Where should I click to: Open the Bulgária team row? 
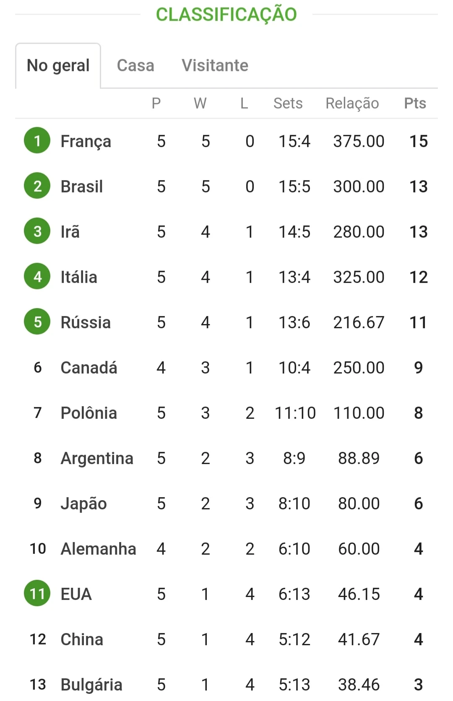[226, 685]
